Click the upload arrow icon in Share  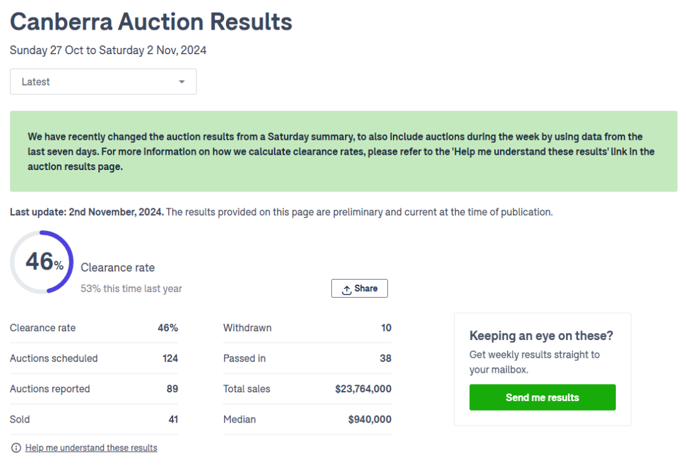tap(346, 289)
